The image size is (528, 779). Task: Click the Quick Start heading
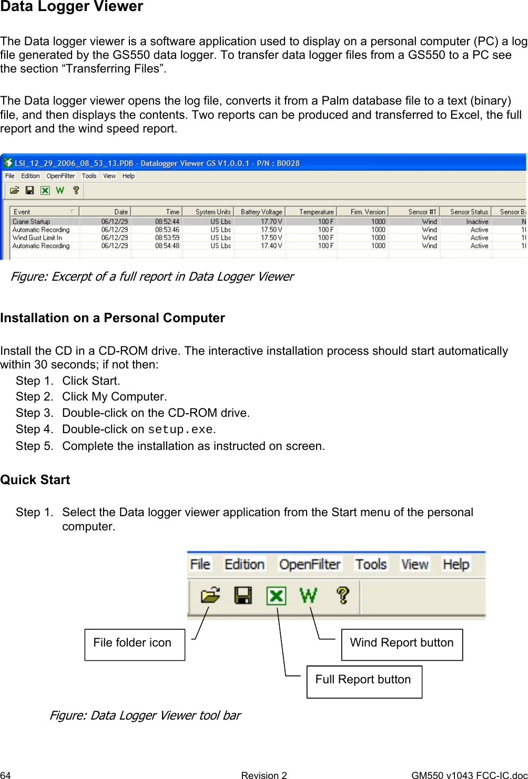pyautogui.click(x=35, y=480)
